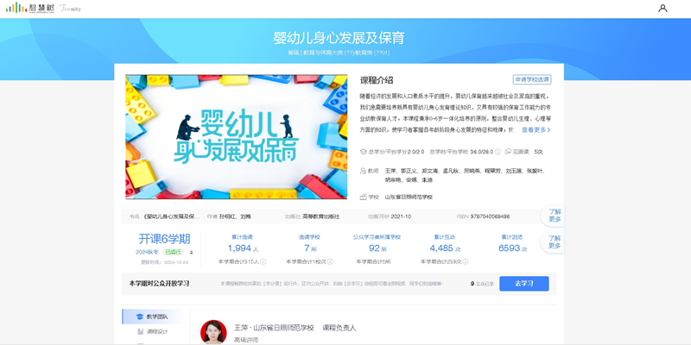Click the upper 了解更多 floating button
Image resolution: width=691 pixels, height=345 pixels.
click(x=554, y=215)
